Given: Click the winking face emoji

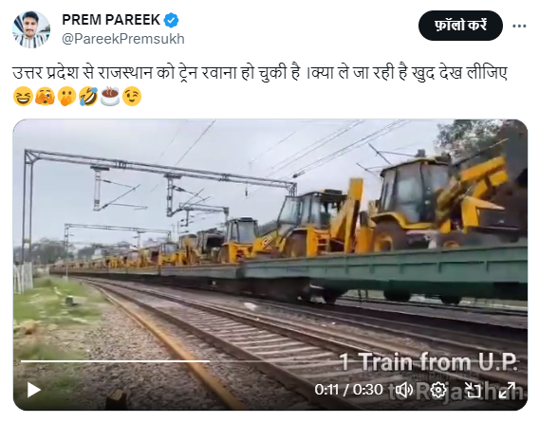Looking at the screenshot, I should [132, 97].
